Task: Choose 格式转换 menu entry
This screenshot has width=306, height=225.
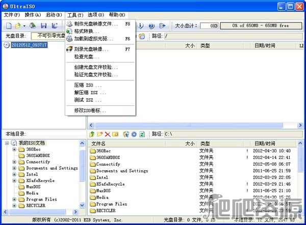Action: pos(100,31)
